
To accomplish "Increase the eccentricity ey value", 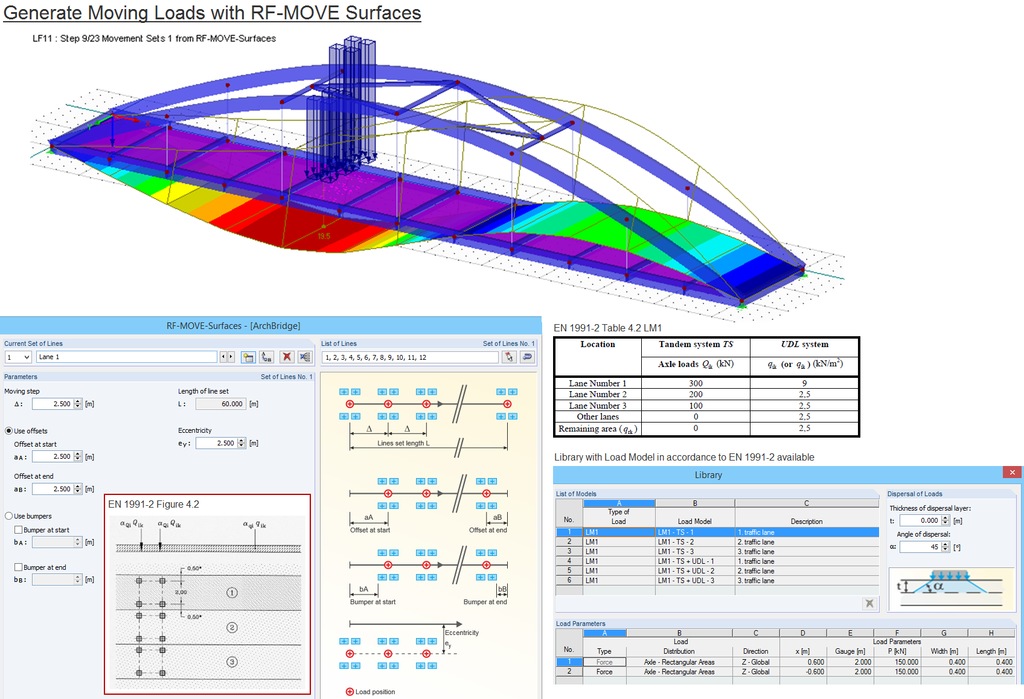I will coord(242,441).
